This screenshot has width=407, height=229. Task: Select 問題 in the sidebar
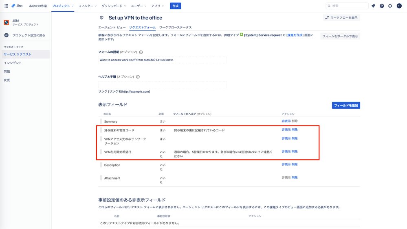click(7, 71)
